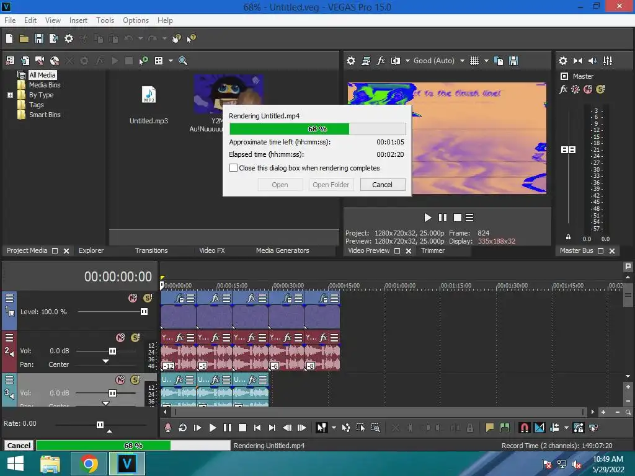The width and height of the screenshot is (635, 476).
Task: Adjust track 2 Vol slider handle
Action: (113, 351)
